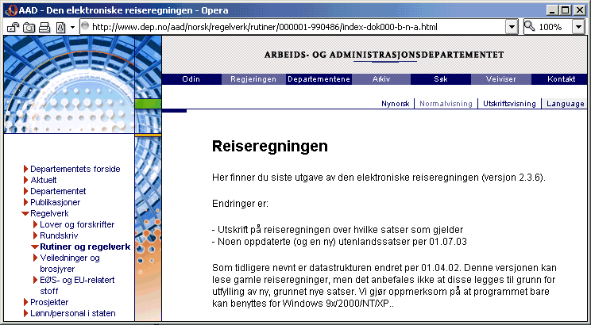This screenshot has width=591, height=325.
Task: Click red arrow beside Publikasjoner
Action: (25, 202)
